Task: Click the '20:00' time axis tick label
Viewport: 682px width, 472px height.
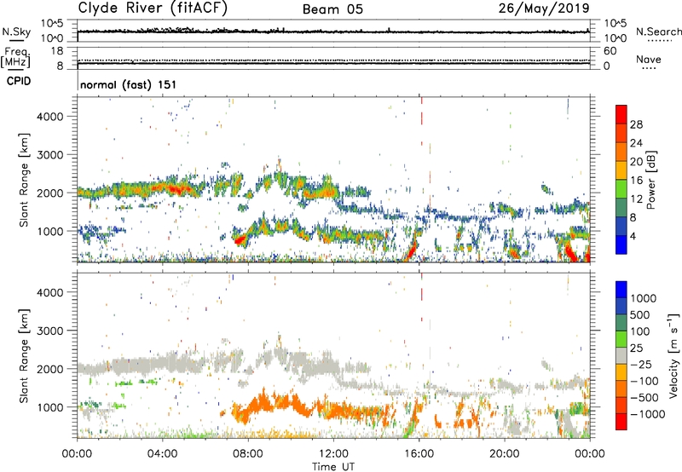Action: pos(505,454)
